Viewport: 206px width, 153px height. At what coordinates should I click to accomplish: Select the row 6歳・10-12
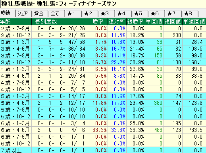click(103, 143)
